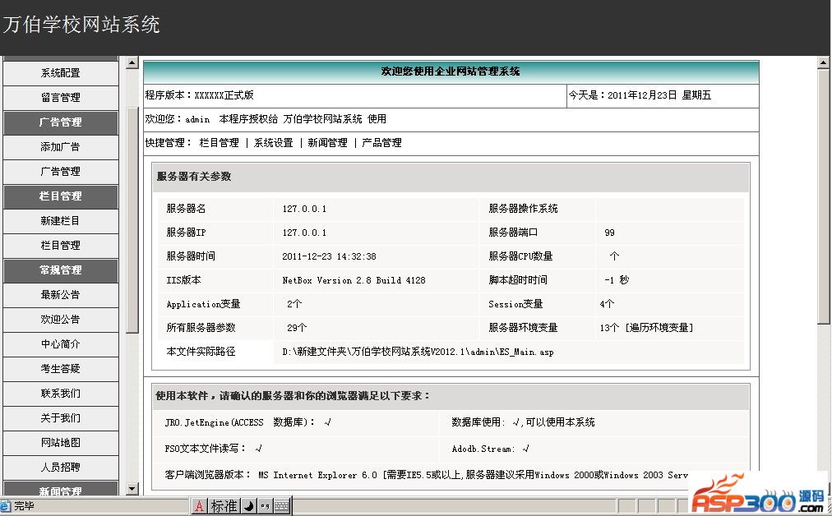
Task: Click the date 2011年12月23日 星期五
Action: (659, 95)
